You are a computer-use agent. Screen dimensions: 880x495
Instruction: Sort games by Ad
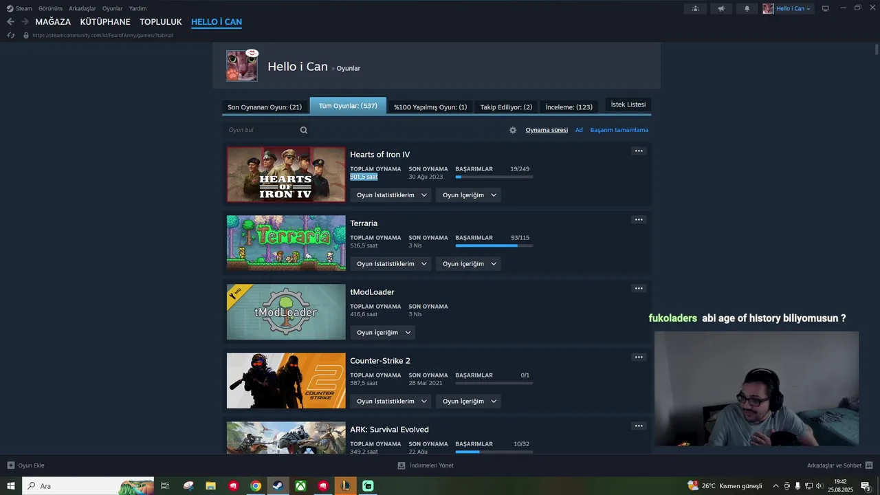[x=579, y=130]
